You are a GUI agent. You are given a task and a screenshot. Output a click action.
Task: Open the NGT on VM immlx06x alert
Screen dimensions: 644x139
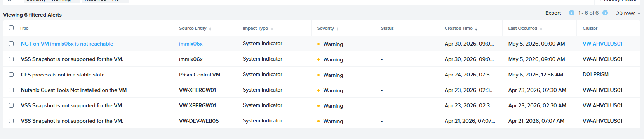click(x=67, y=44)
